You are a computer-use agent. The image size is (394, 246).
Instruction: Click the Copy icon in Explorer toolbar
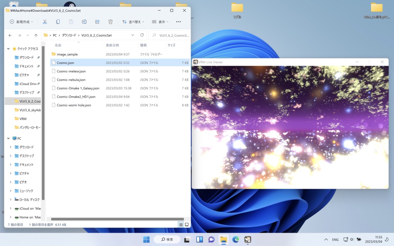(x=58, y=22)
